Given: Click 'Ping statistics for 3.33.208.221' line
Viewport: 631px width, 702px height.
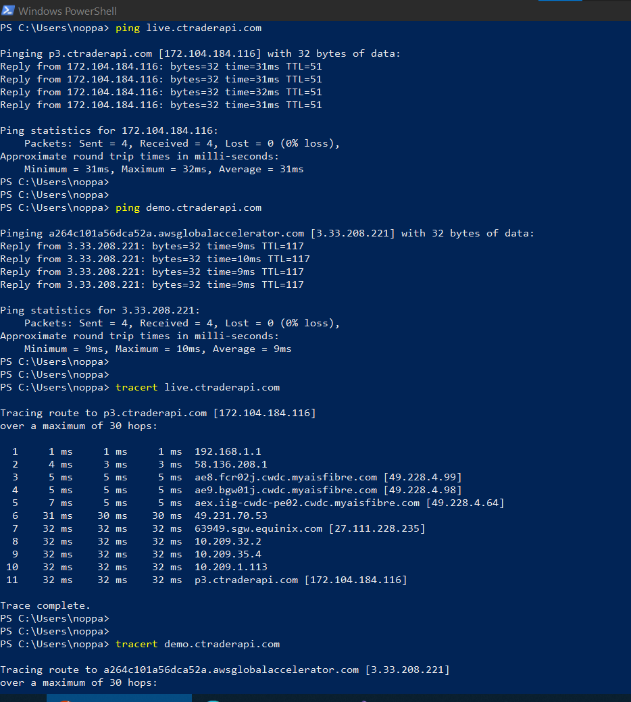Looking at the screenshot, I should [x=100, y=310].
